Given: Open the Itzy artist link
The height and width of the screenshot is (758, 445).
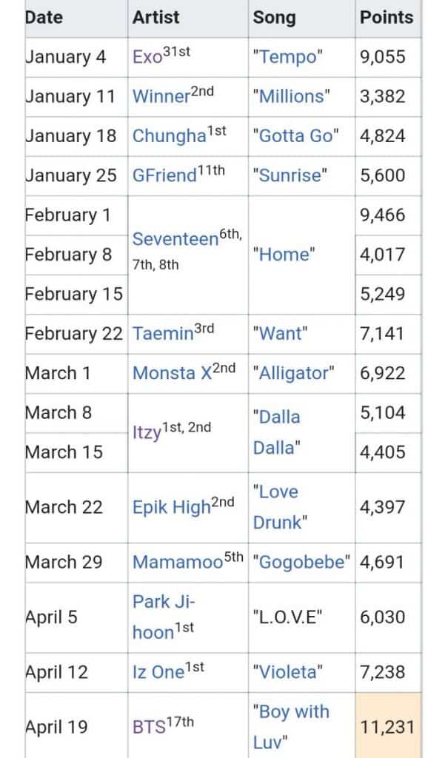Looking at the screenshot, I should point(147,432).
